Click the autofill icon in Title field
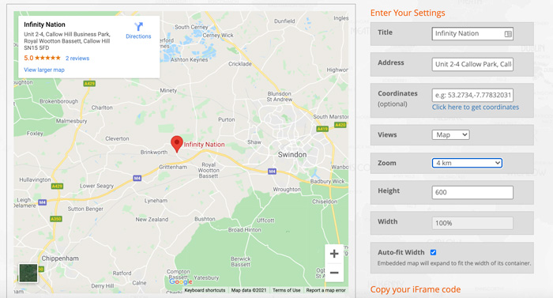 pyautogui.click(x=508, y=34)
